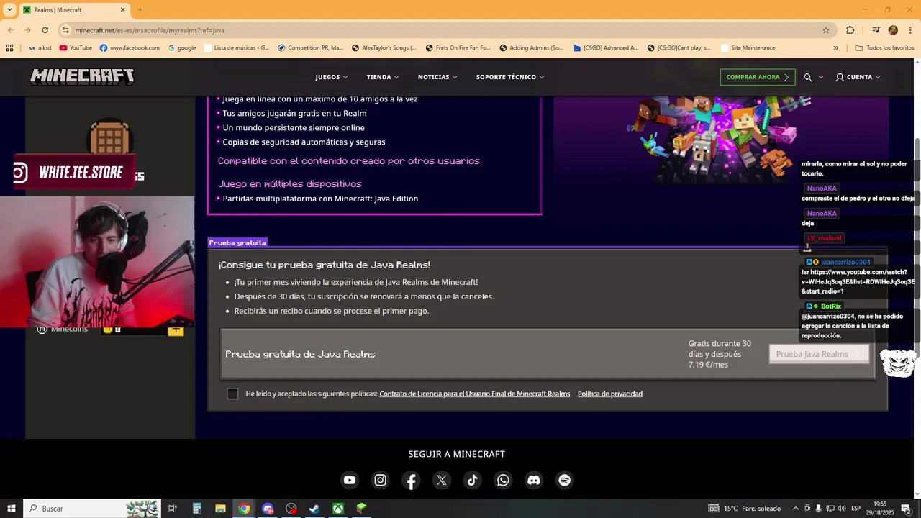Open the google bookmark
The height and width of the screenshot is (518, 921).
point(182,48)
